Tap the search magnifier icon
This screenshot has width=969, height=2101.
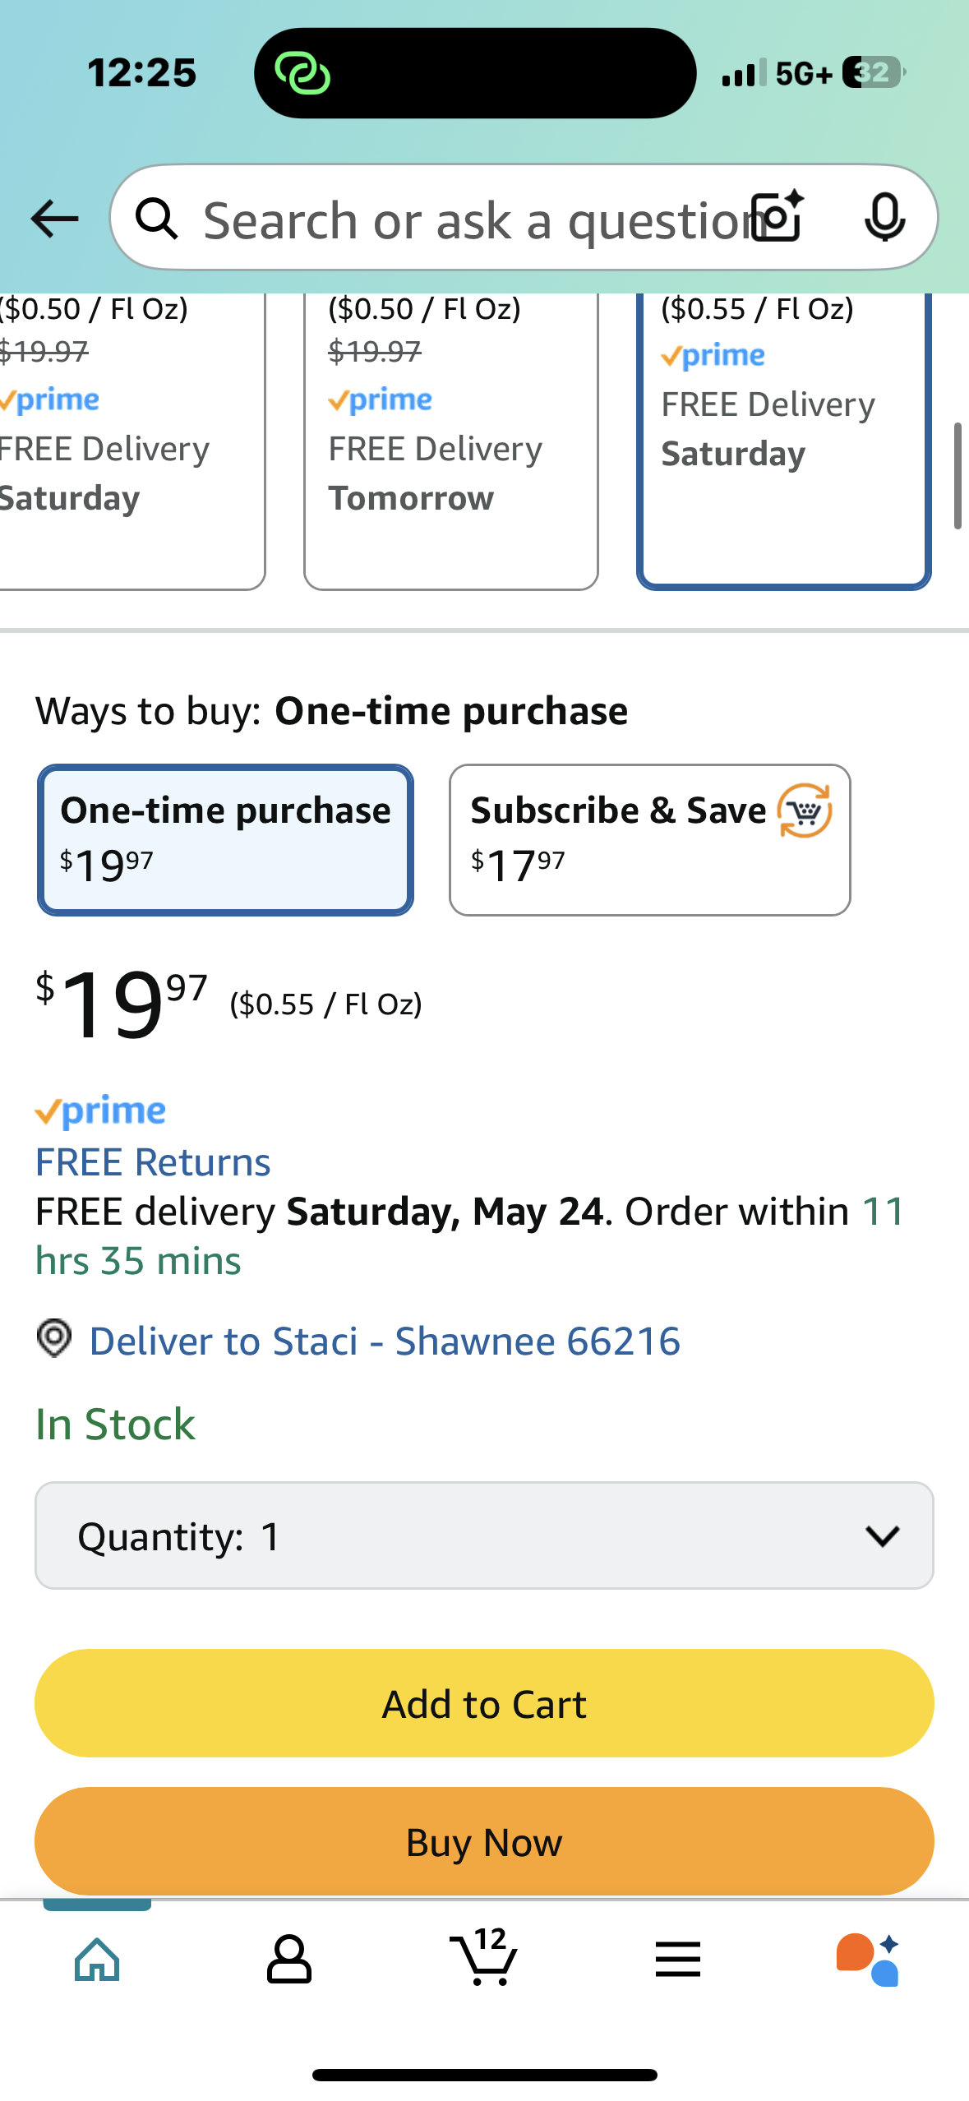(156, 219)
